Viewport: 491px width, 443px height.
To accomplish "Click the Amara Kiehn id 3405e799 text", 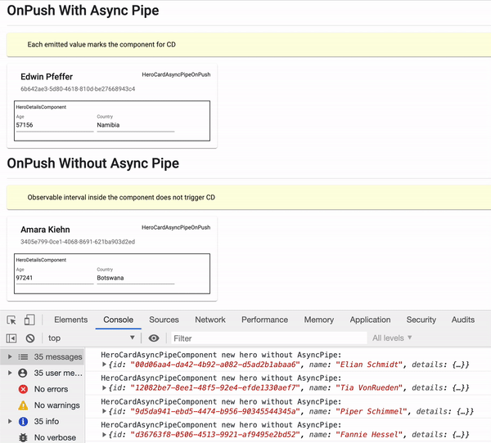I will click(78, 242).
